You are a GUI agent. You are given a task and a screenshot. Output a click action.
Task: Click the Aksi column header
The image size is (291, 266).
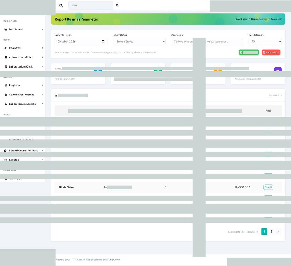point(268,111)
